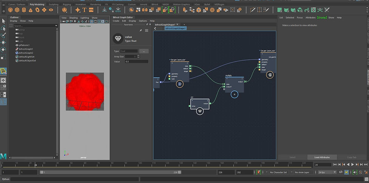Select the arrow Select tool in toolbox
Screen dimensions: 369x183
[x=3, y=21]
